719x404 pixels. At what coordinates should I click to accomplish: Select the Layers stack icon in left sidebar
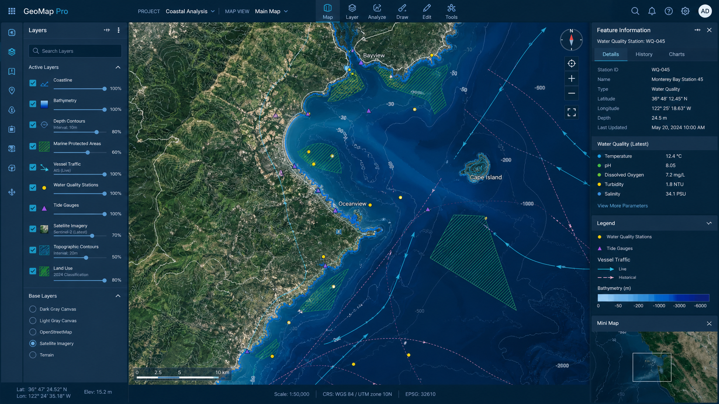pyautogui.click(x=12, y=52)
